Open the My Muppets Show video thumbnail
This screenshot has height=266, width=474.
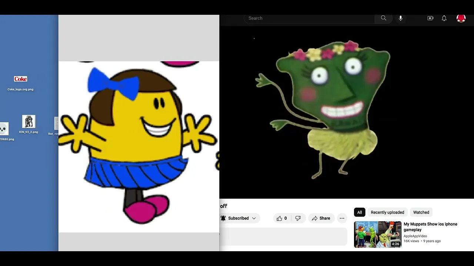tap(378, 234)
